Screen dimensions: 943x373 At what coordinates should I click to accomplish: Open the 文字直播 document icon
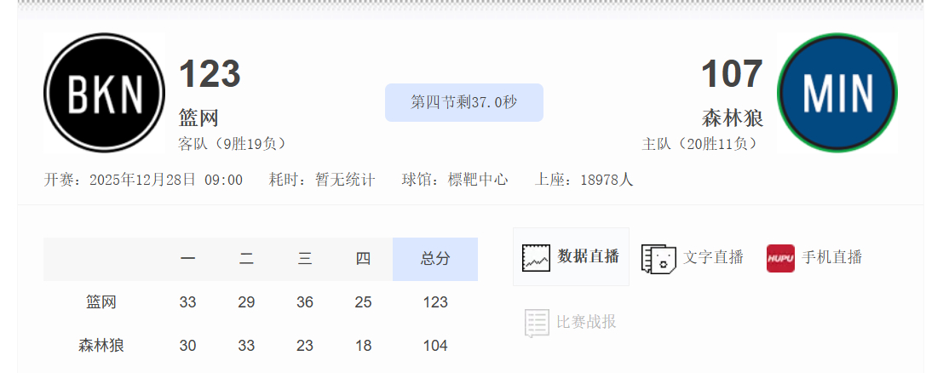pyautogui.click(x=658, y=259)
